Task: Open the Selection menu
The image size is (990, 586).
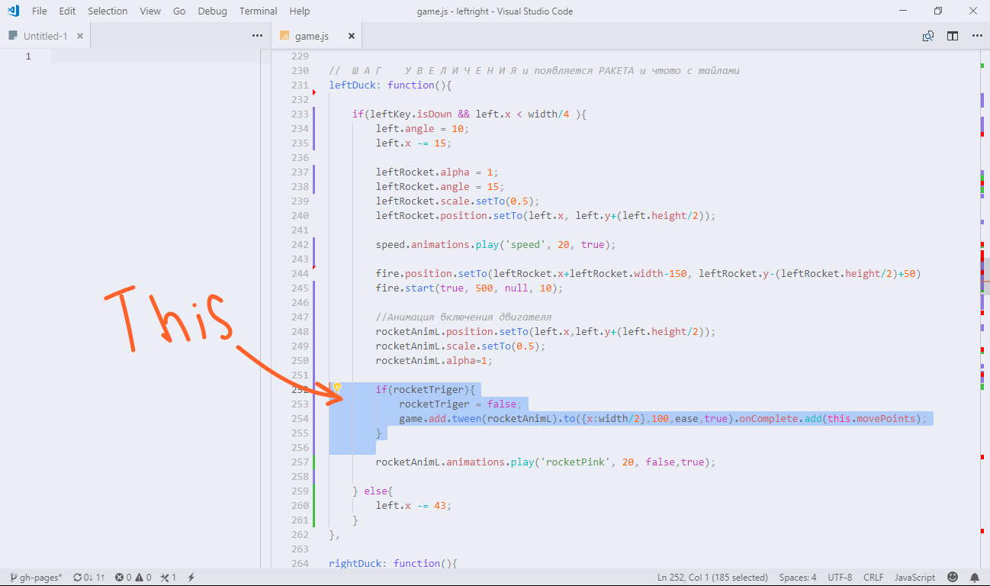Action: tap(108, 11)
